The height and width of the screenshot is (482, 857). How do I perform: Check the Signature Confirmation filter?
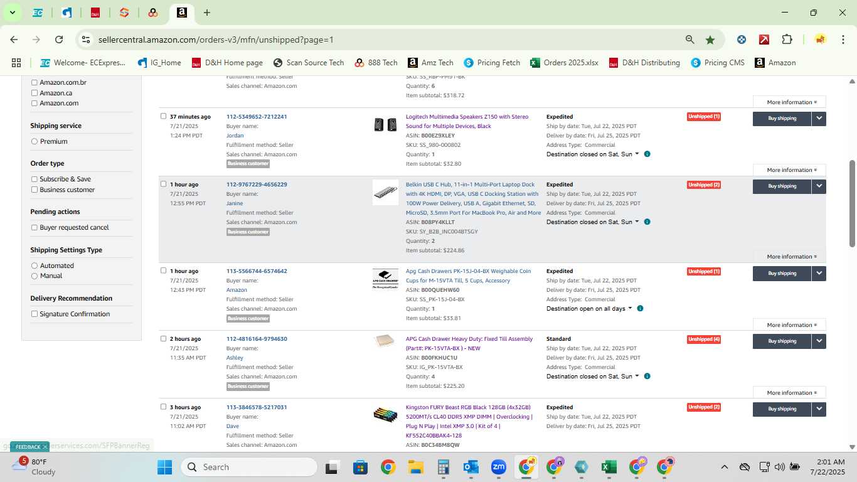[x=35, y=314]
